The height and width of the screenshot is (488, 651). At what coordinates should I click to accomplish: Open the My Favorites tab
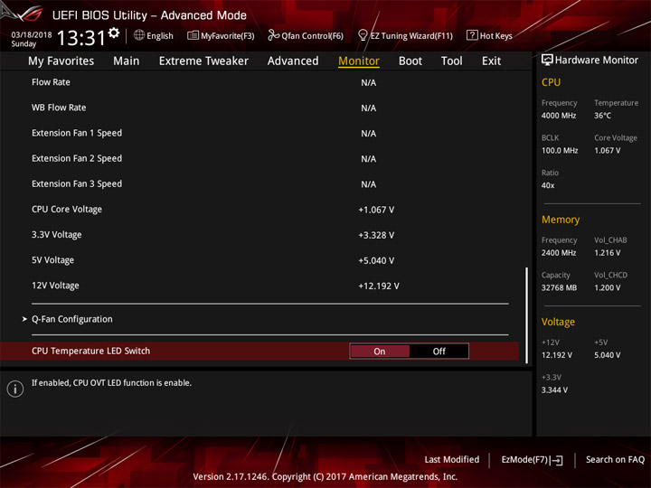61,61
